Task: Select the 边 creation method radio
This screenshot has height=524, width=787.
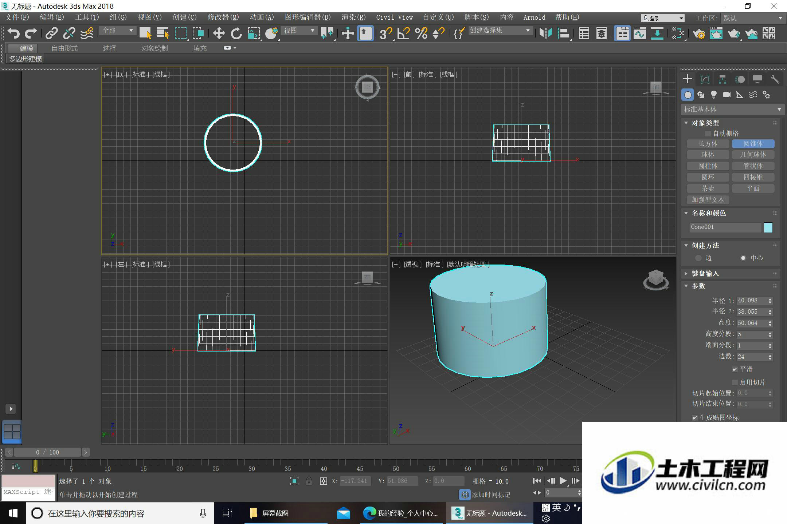Action: point(698,258)
